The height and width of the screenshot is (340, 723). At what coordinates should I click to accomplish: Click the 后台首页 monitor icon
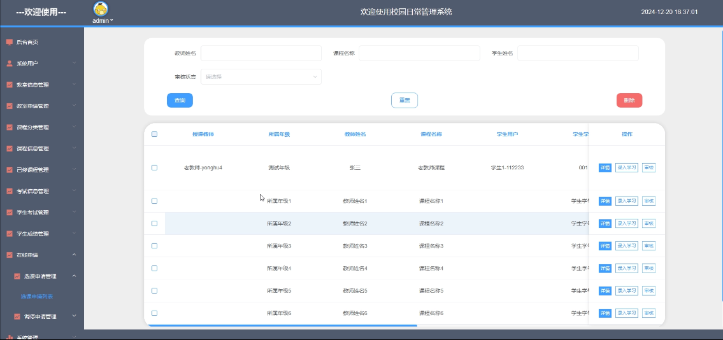point(9,43)
